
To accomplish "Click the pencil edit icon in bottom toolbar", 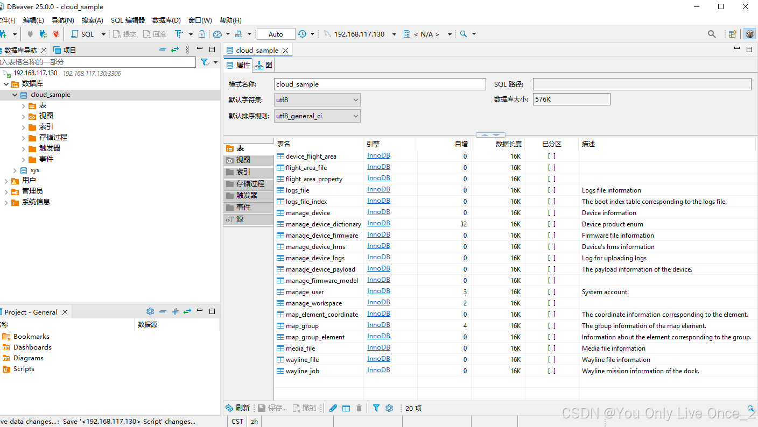I will 333,408.
